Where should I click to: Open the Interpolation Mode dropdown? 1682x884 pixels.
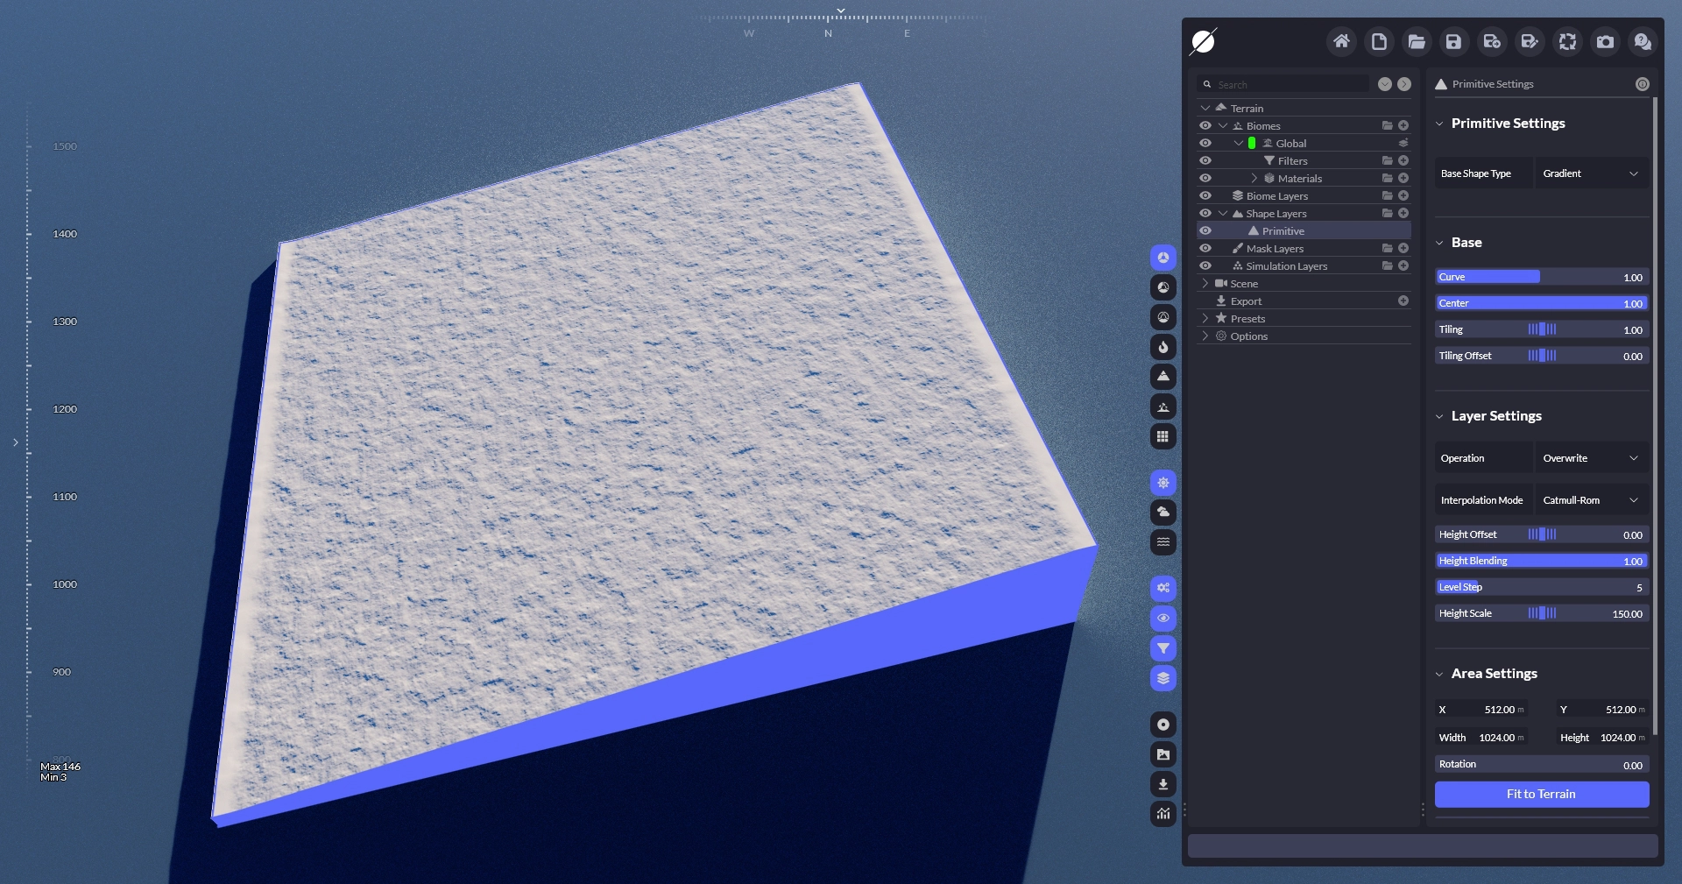(1590, 500)
